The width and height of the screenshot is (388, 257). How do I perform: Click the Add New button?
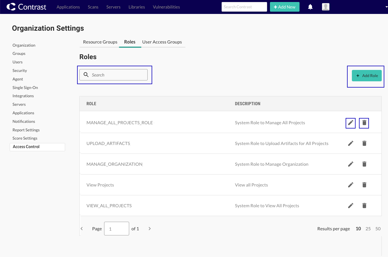[x=284, y=7]
